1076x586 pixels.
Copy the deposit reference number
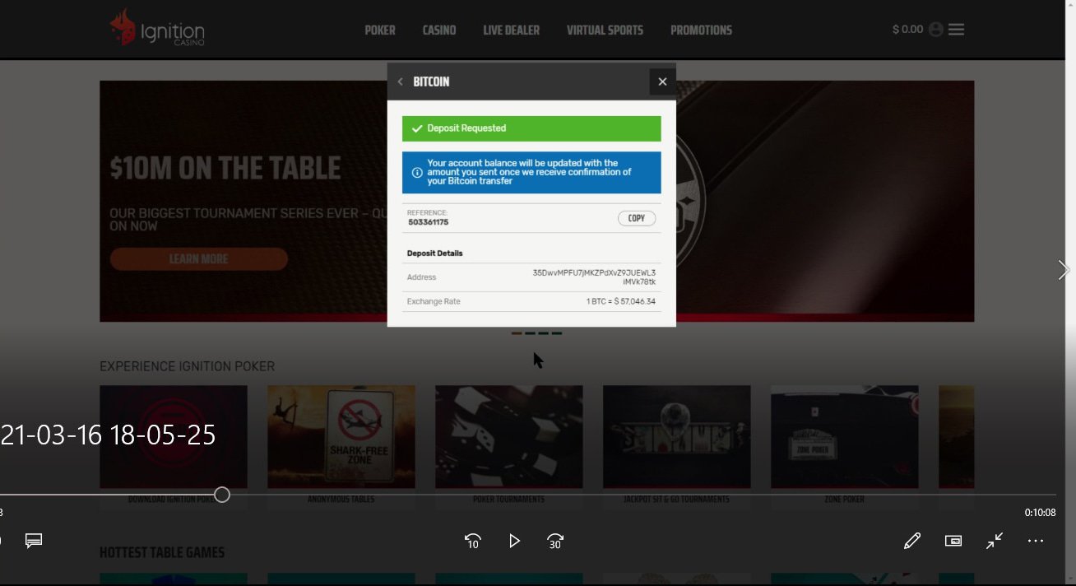click(637, 218)
